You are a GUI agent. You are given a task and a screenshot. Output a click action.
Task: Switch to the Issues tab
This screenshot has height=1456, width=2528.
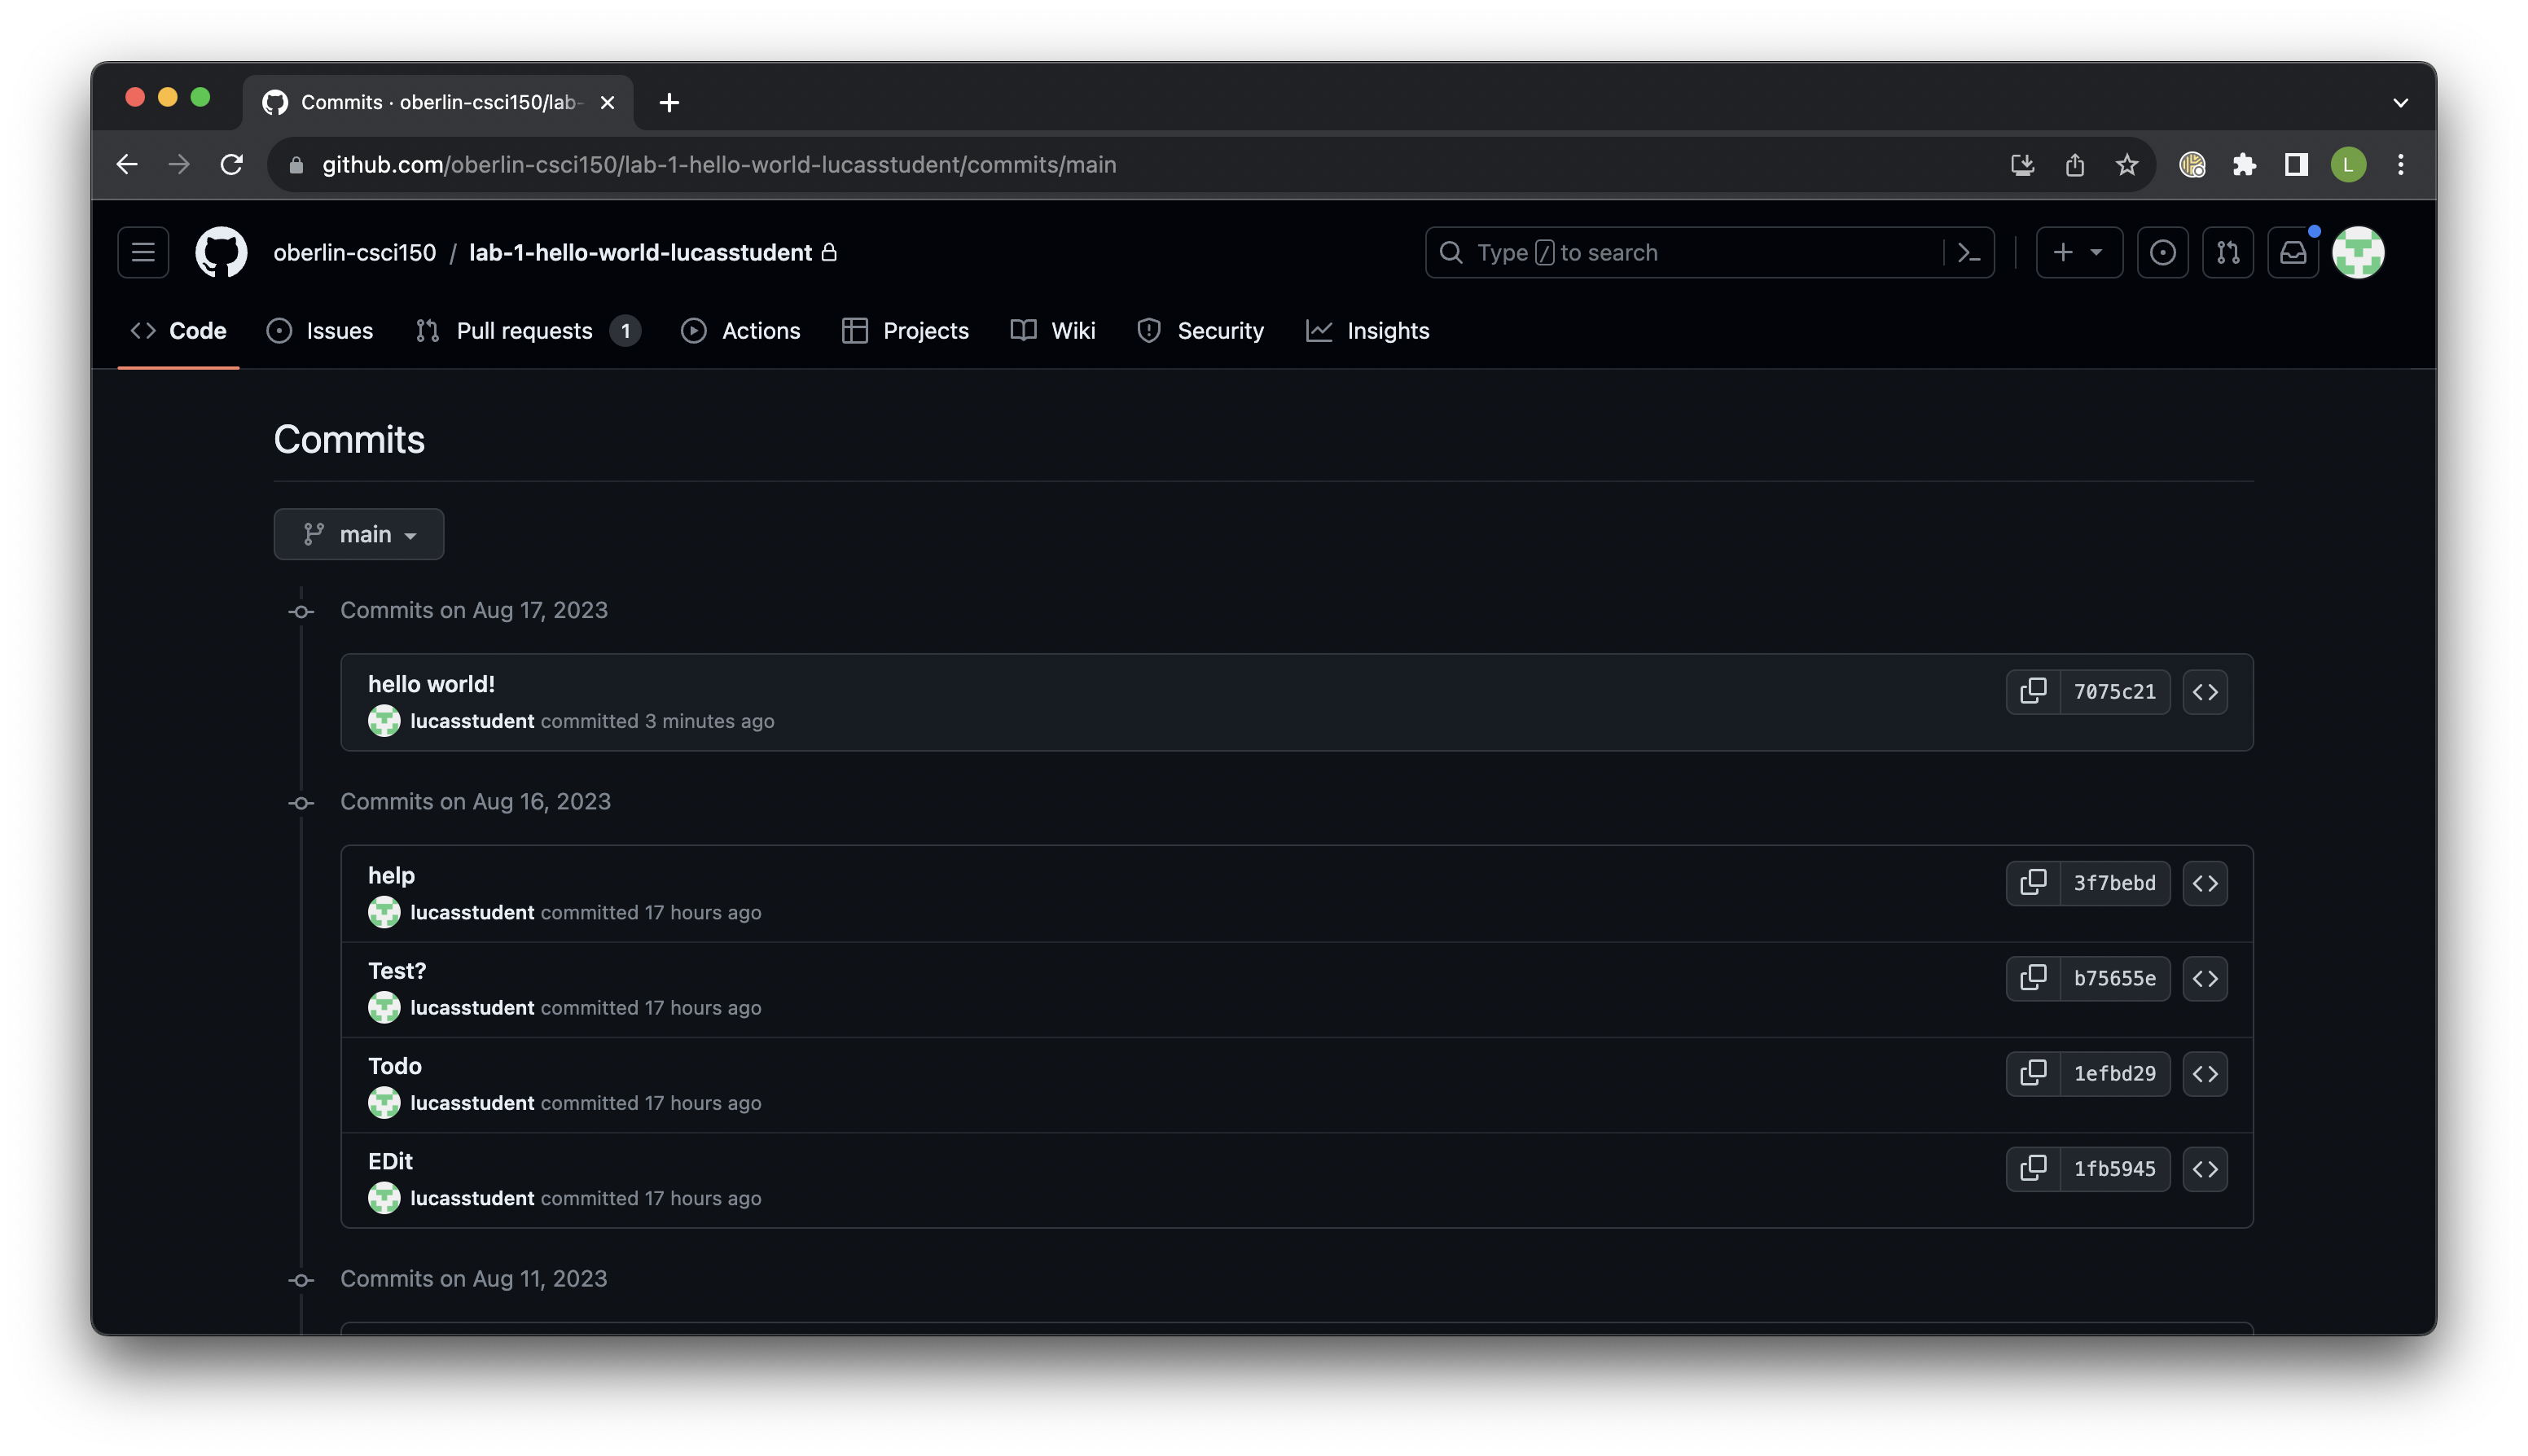(x=320, y=330)
